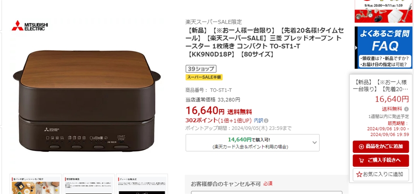The height and width of the screenshot is (194, 414).
Task: Click the cart icon on ご購入手続きへ button
Action: pyautogui.click(x=361, y=160)
